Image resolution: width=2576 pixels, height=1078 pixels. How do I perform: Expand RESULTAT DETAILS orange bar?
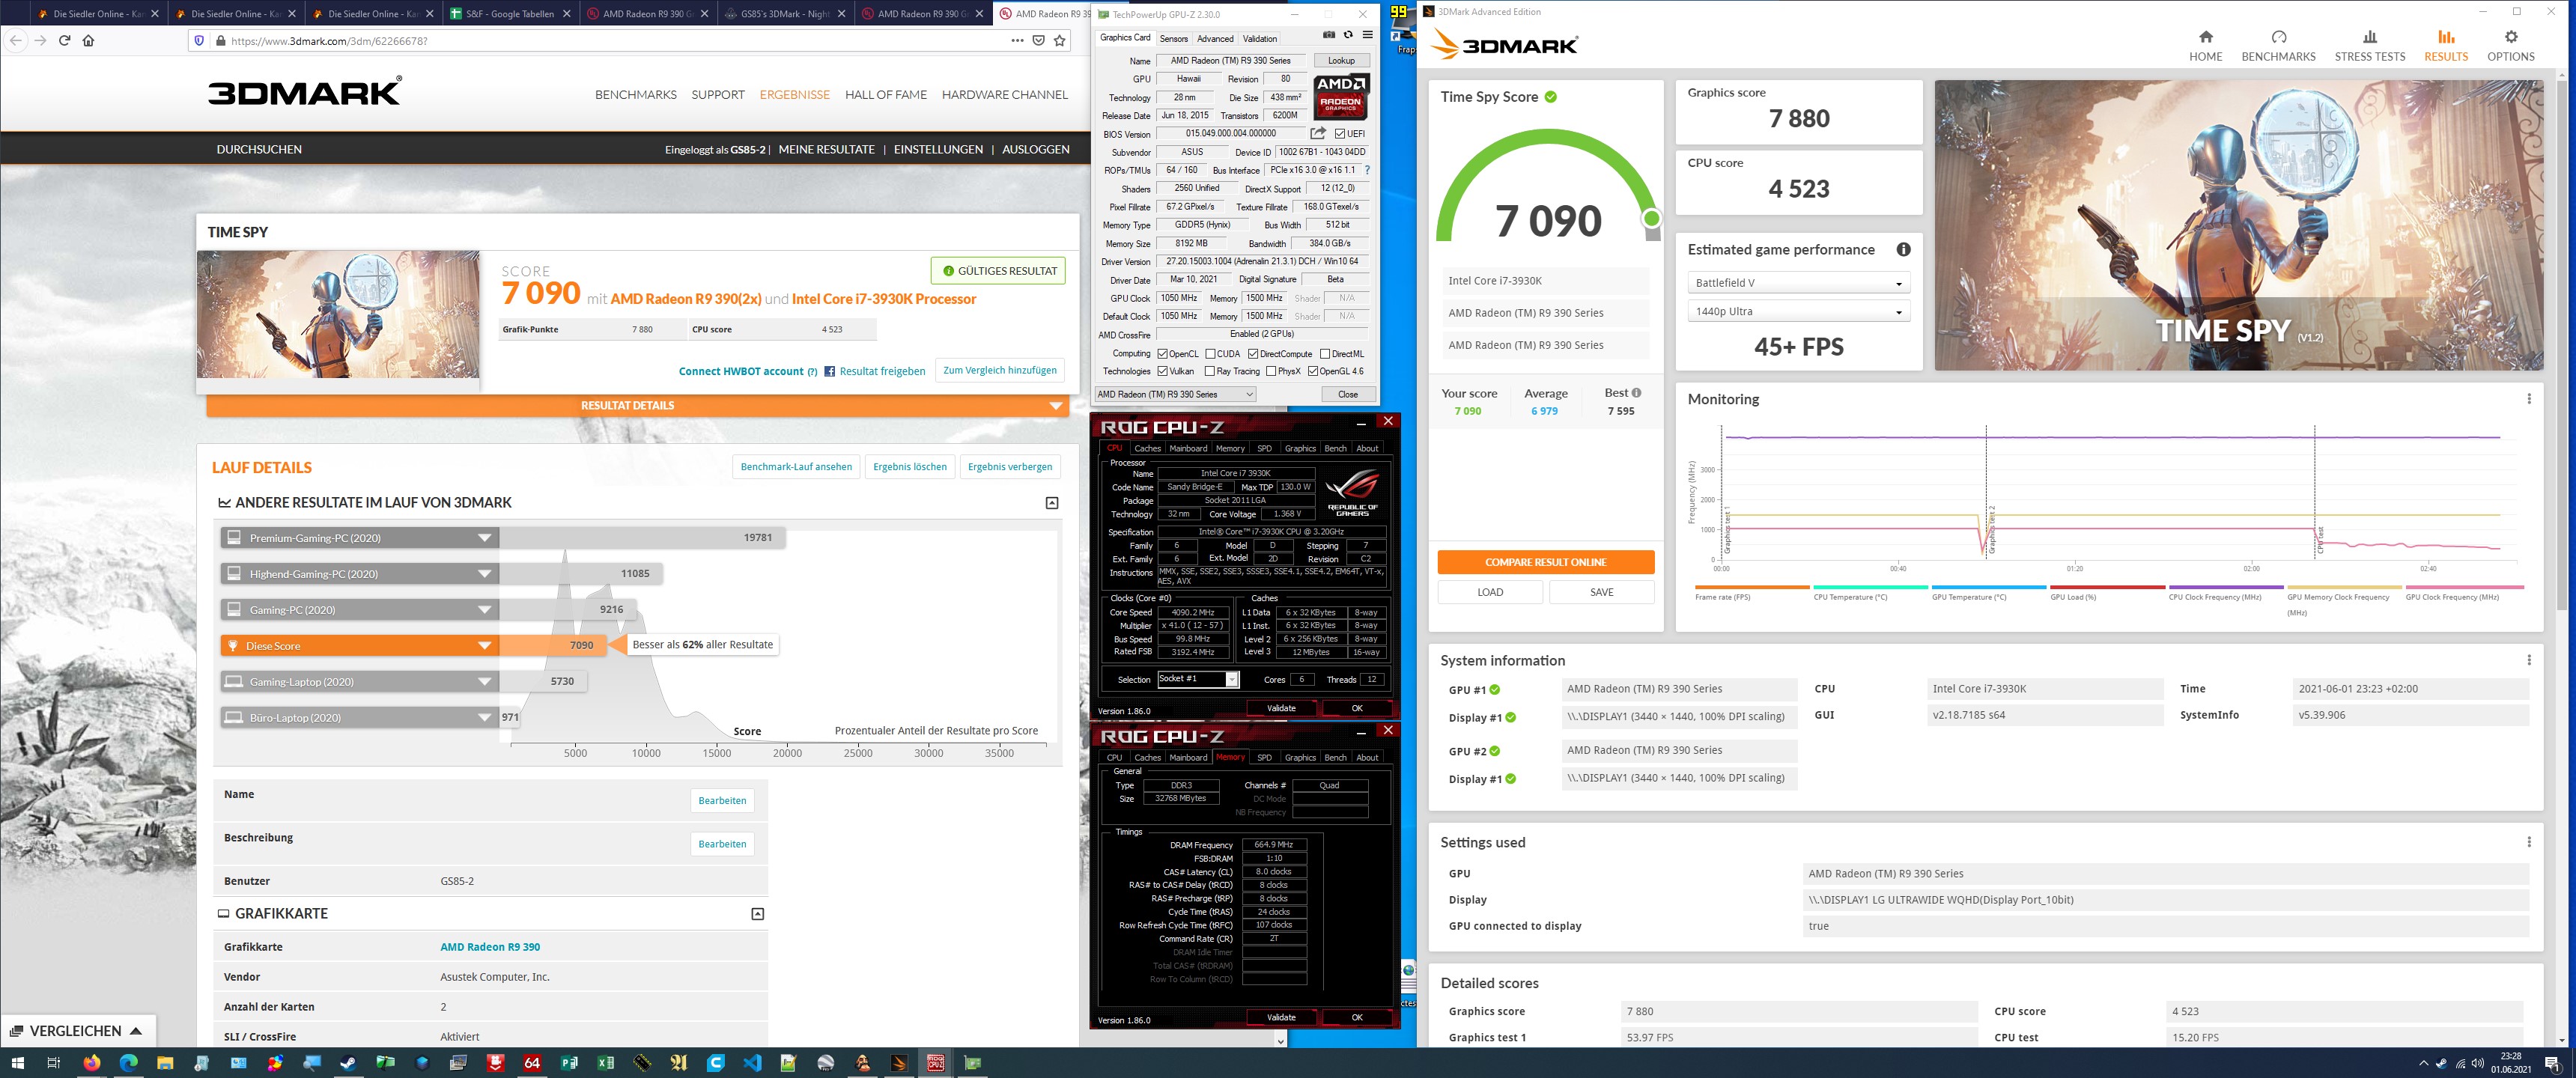click(x=637, y=406)
